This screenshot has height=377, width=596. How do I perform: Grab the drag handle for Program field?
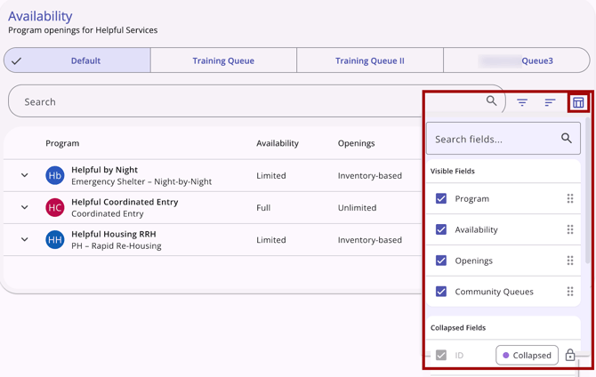570,199
